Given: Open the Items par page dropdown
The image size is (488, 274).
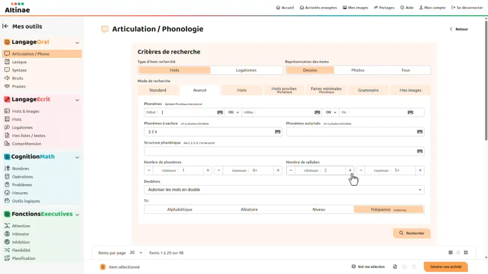Looking at the screenshot, I should tap(136, 253).
